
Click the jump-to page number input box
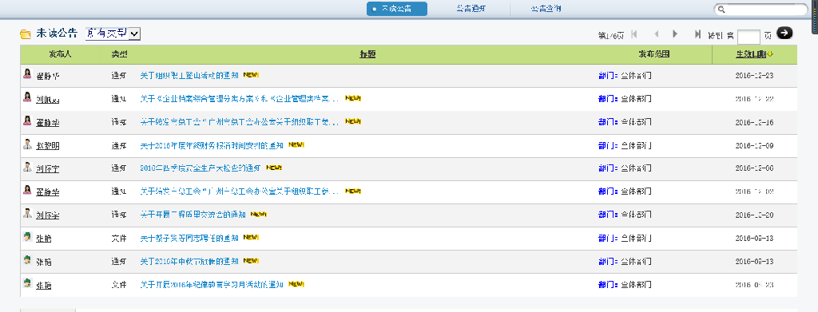[749, 36]
